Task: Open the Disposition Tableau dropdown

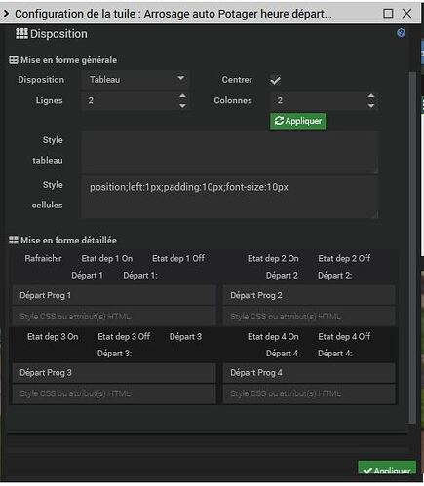Action: click(135, 80)
